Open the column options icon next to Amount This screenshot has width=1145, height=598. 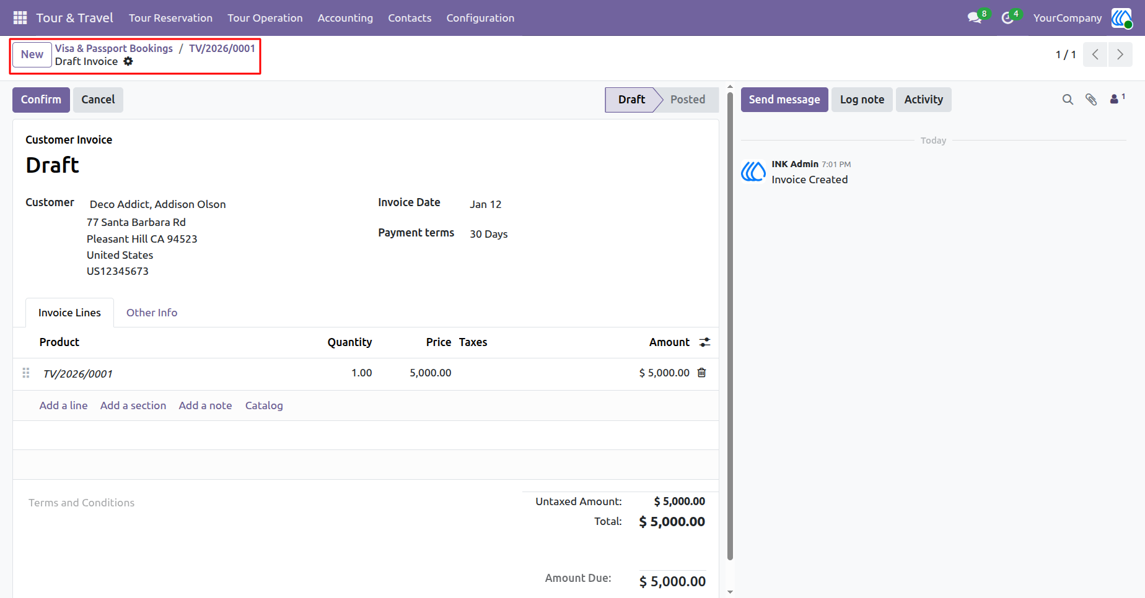(x=704, y=342)
